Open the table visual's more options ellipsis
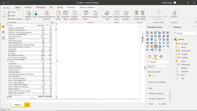The height and width of the screenshot is (111, 197). 55,26
